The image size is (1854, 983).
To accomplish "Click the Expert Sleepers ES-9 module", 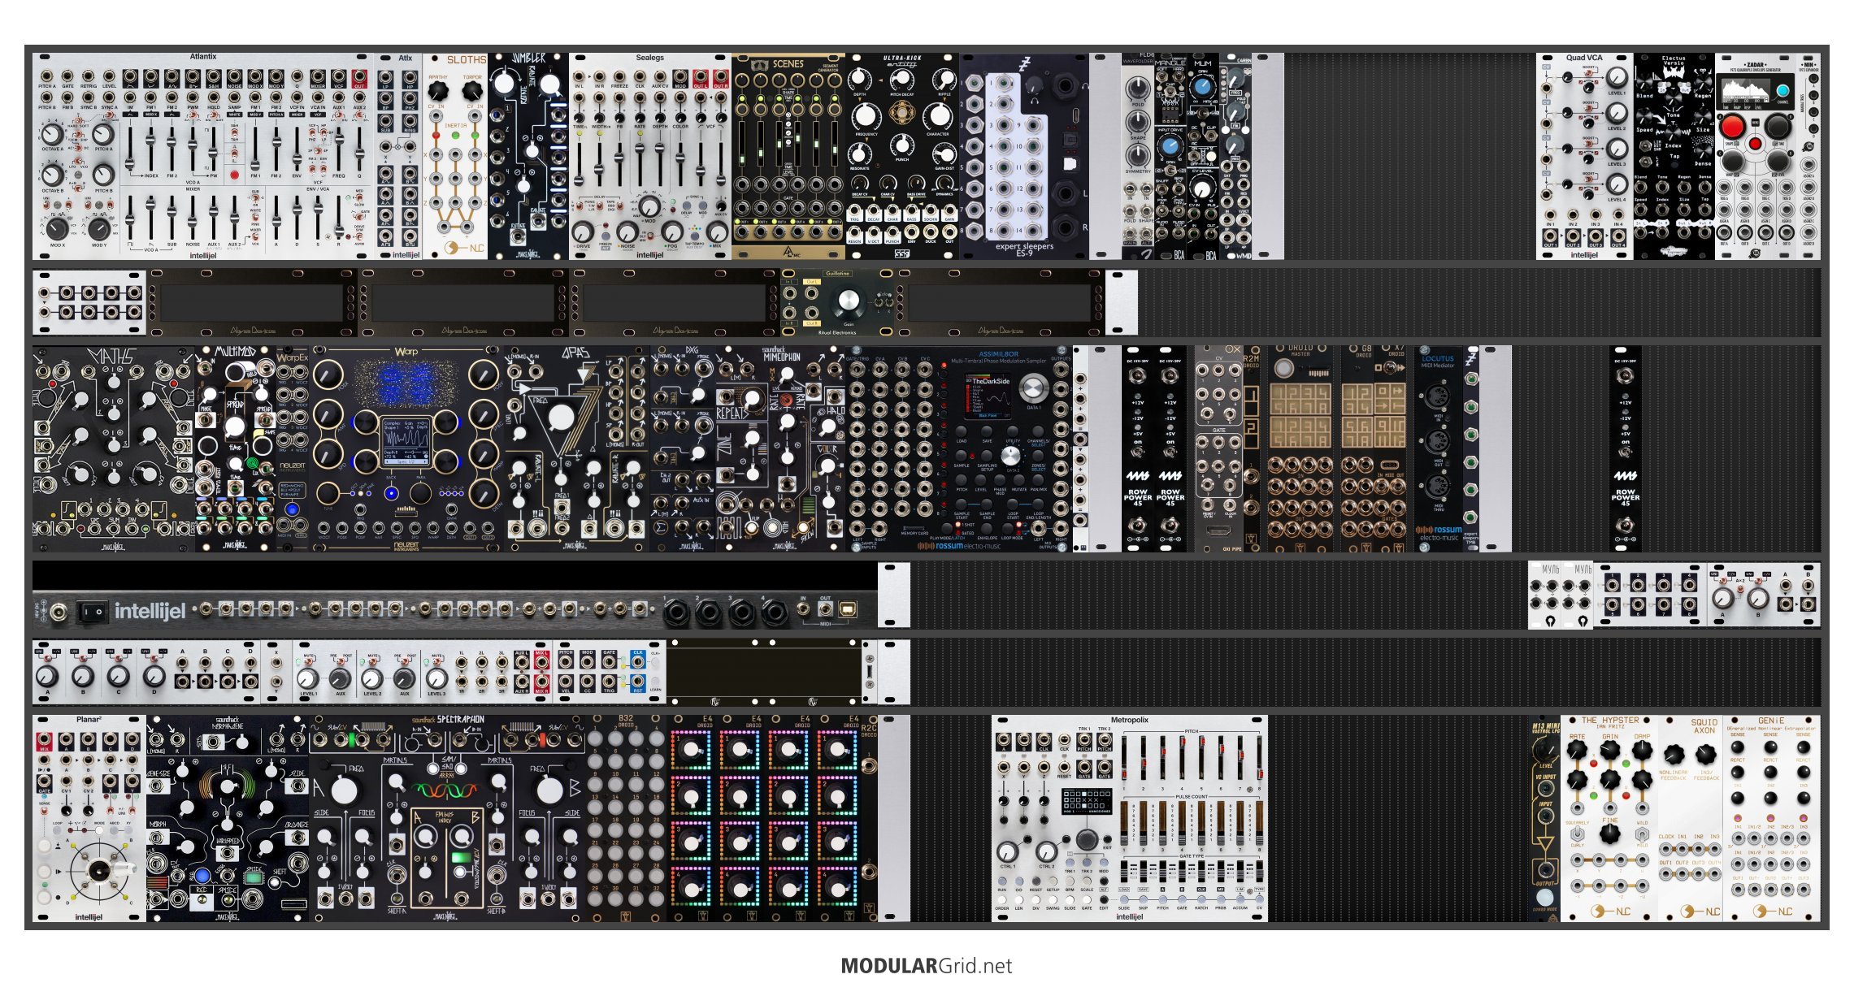I will click(x=1024, y=157).
